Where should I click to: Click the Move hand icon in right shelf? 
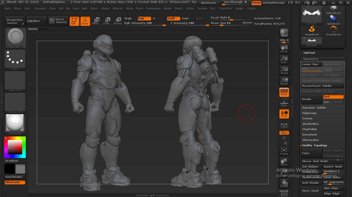click(284, 162)
